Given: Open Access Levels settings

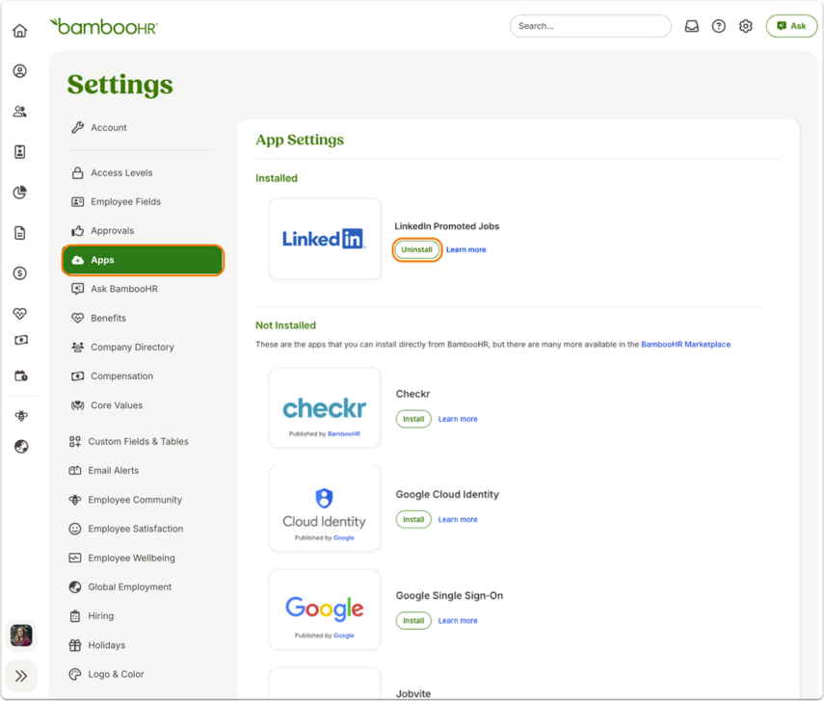Looking at the screenshot, I should click(x=112, y=172).
